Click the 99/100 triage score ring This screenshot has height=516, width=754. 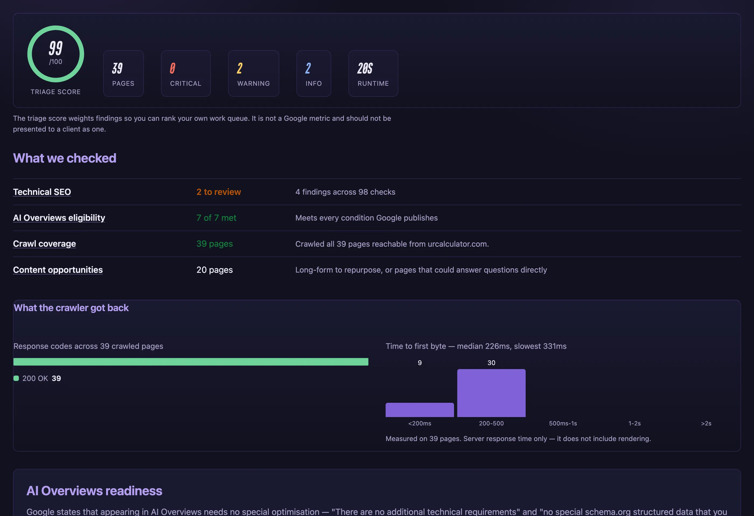point(56,54)
